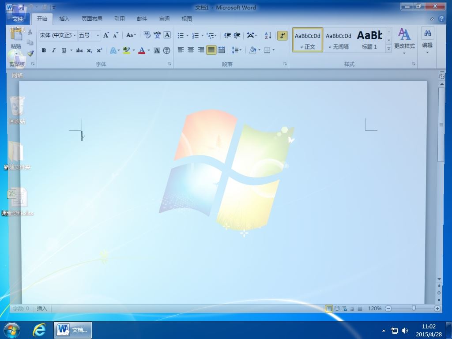
Task: Click the Paste clipboard icon
Action: click(16, 35)
